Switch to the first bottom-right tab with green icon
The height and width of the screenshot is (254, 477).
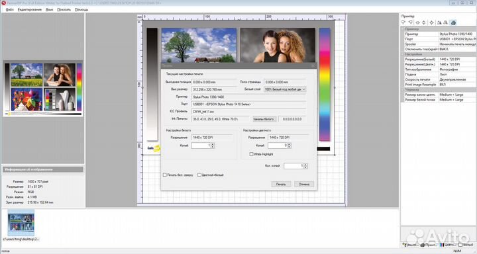410,245
